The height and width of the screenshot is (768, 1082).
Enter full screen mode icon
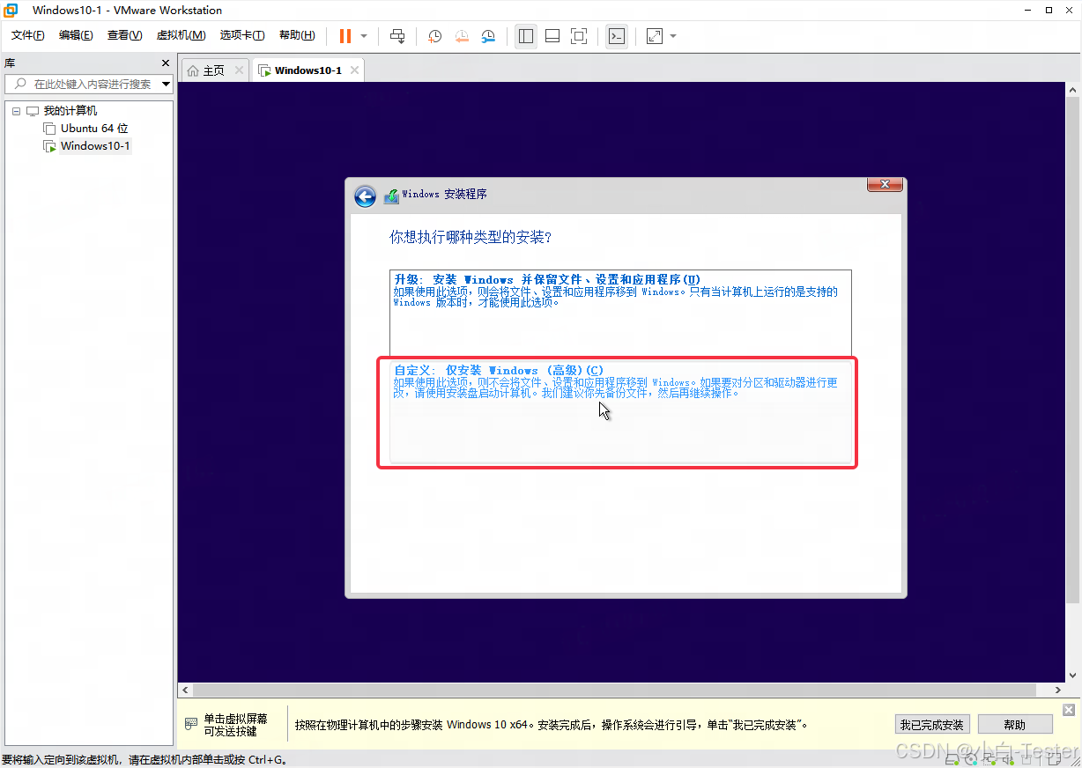[x=579, y=36]
